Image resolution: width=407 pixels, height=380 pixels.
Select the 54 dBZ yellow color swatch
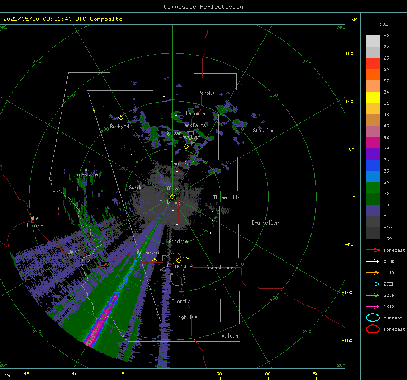373,97
